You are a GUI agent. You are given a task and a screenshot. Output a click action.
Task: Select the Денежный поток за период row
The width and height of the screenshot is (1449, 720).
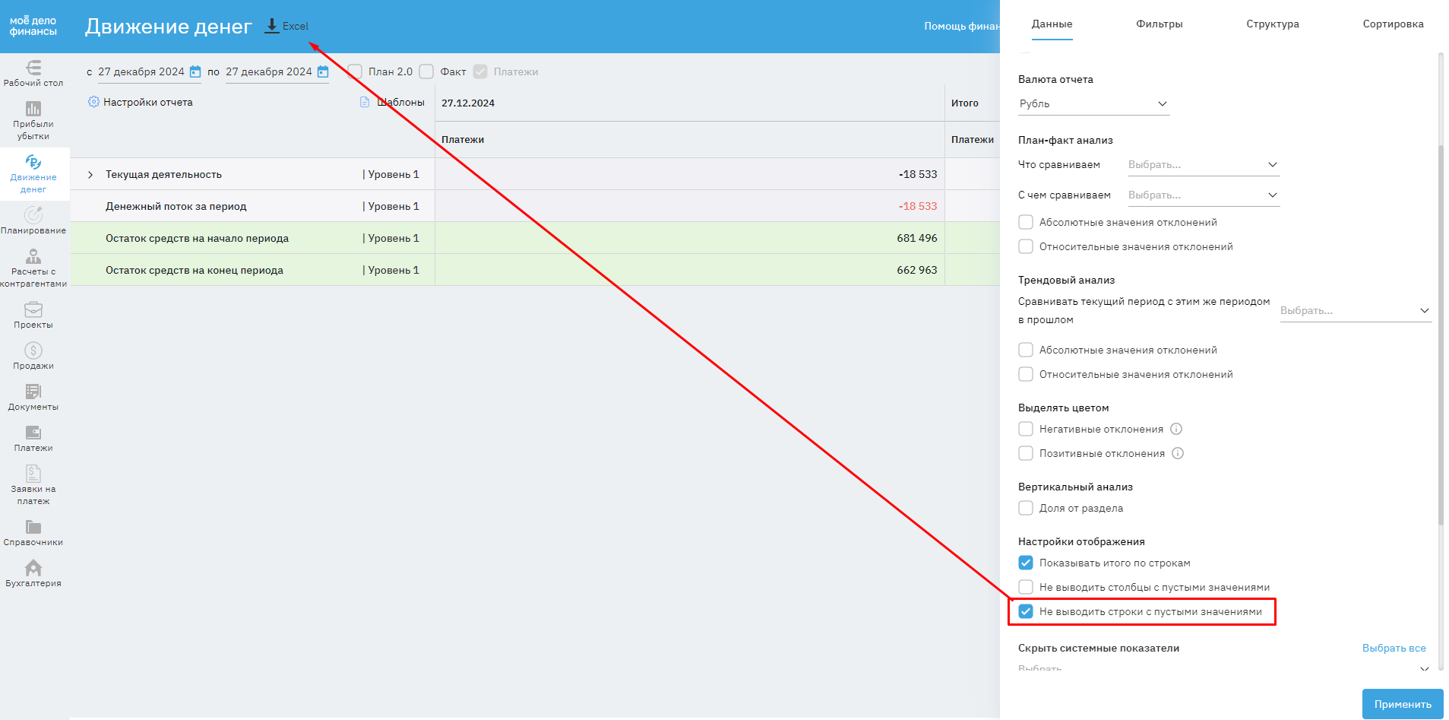tap(535, 206)
